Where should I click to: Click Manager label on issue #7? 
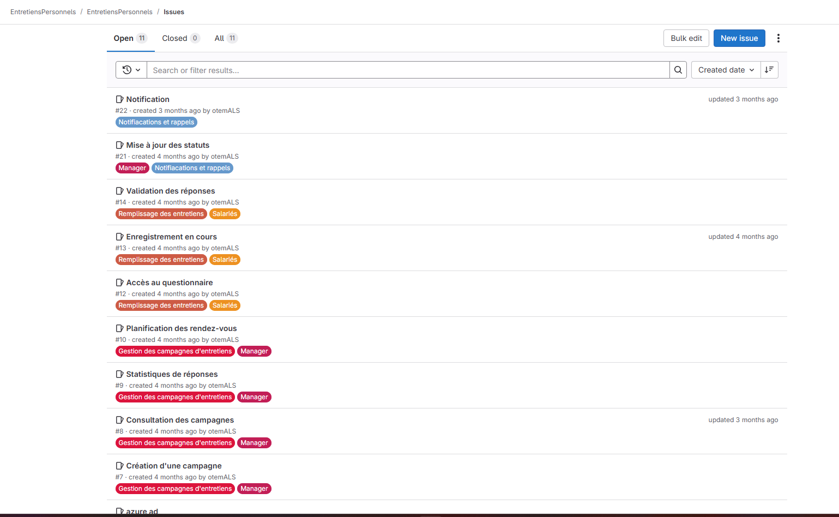click(x=254, y=489)
